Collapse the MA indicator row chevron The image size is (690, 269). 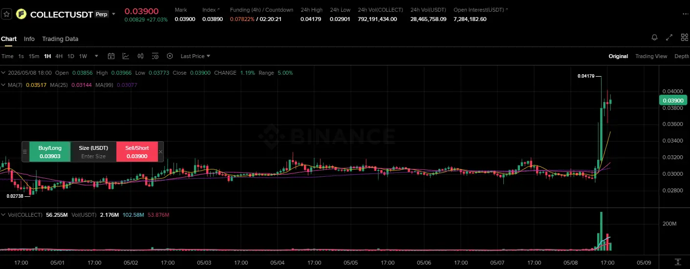[x=3, y=85]
